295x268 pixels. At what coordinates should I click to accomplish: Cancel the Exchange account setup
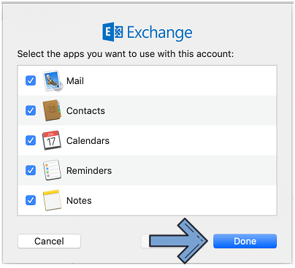pyautogui.click(x=49, y=241)
